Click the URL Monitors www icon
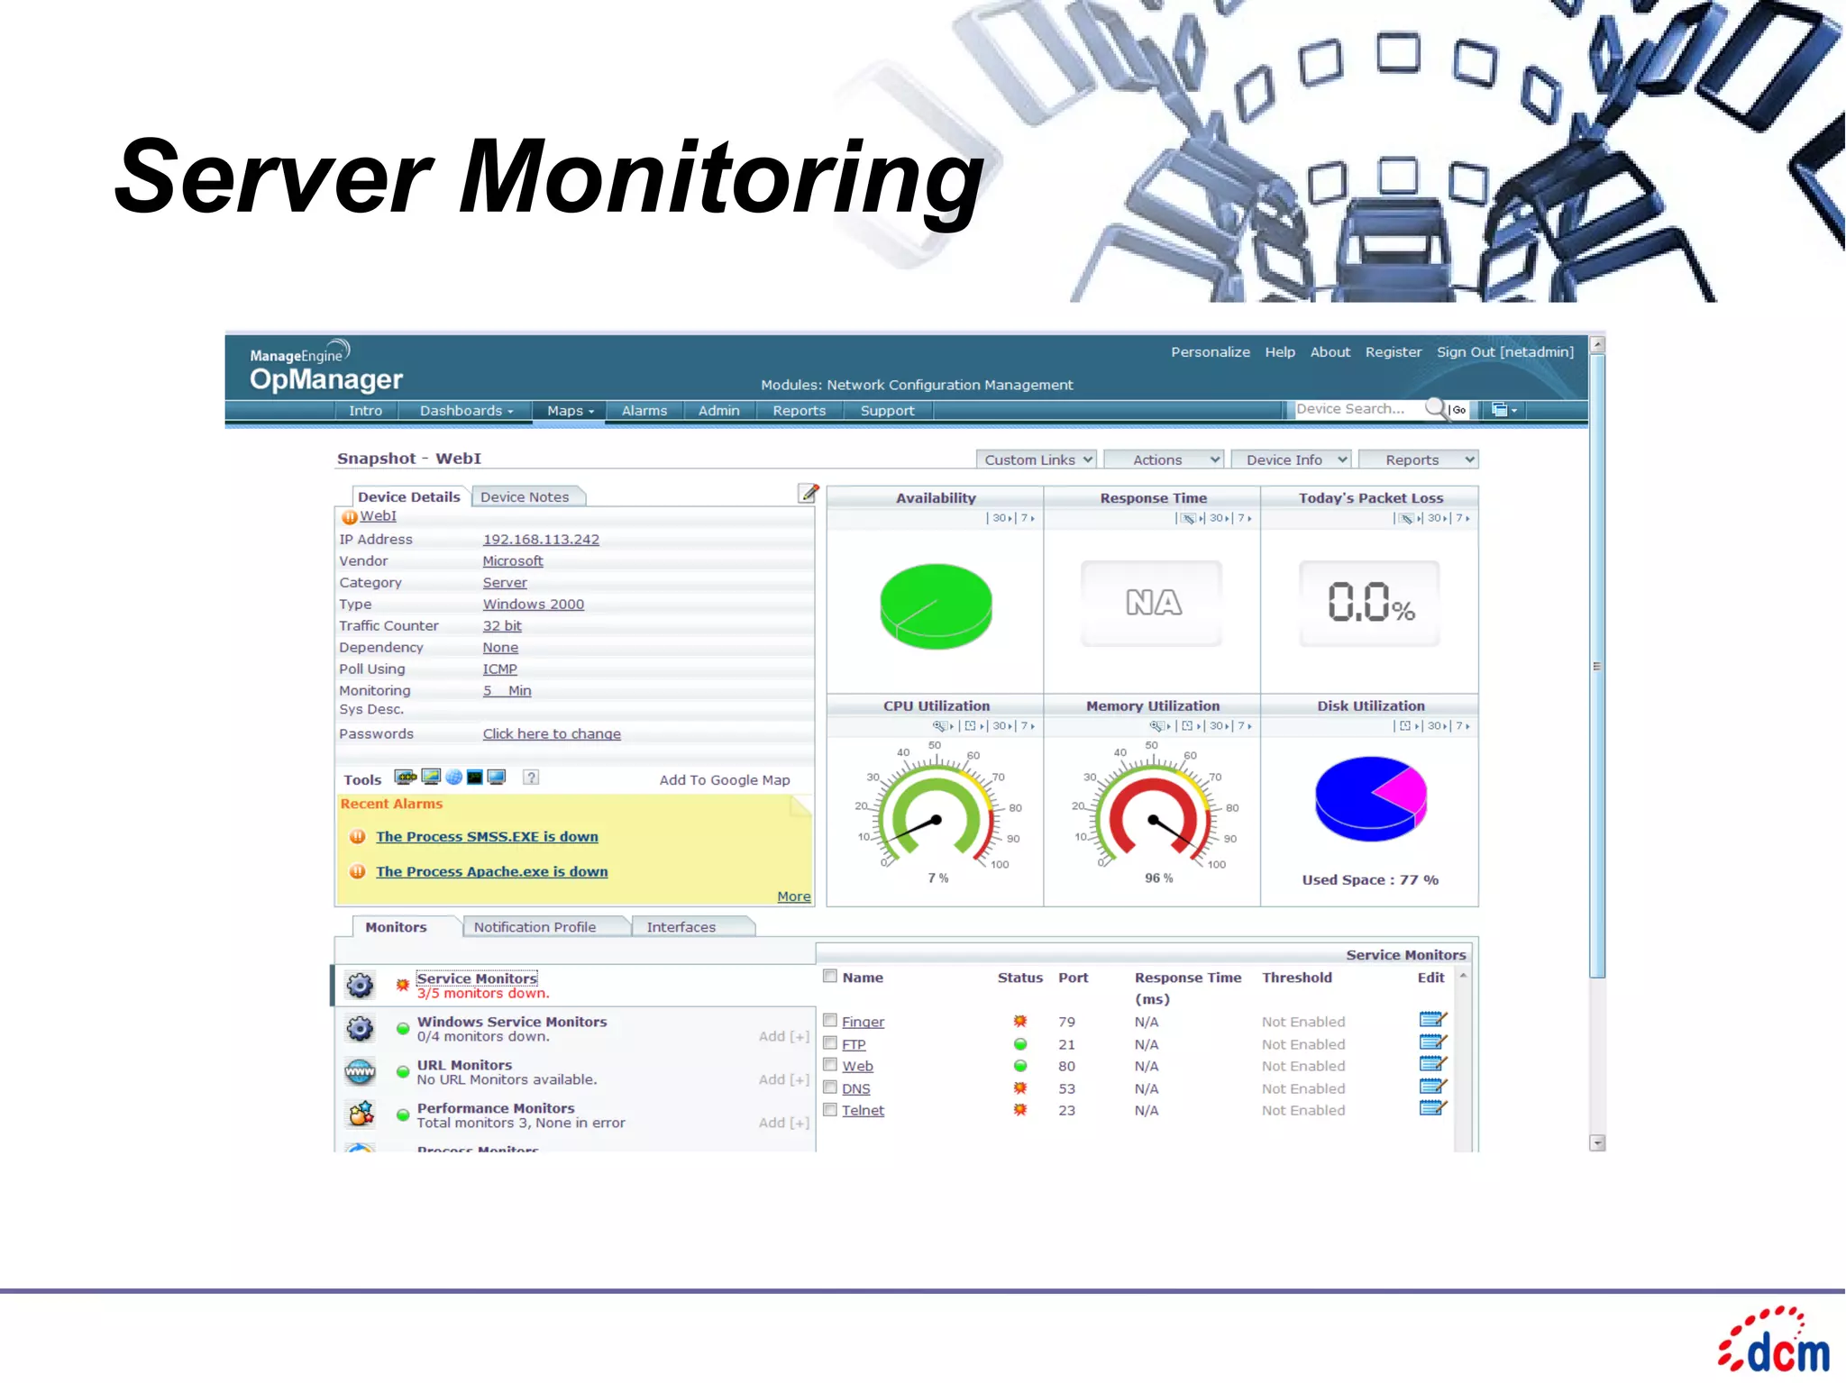The height and width of the screenshot is (1383, 1846). coord(360,1071)
